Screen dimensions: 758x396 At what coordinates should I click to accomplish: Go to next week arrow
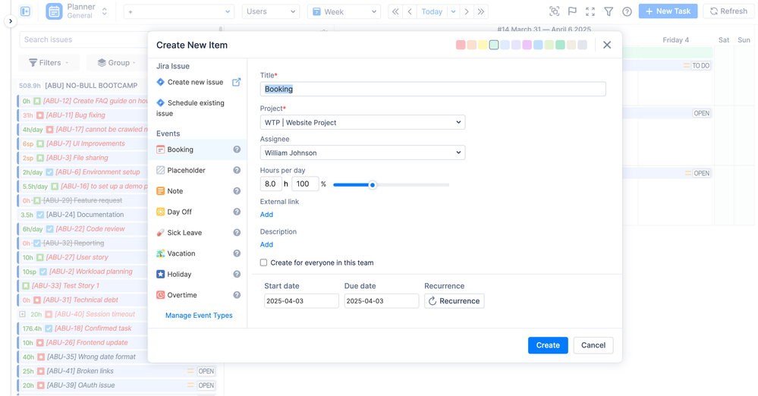tap(467, 11)
